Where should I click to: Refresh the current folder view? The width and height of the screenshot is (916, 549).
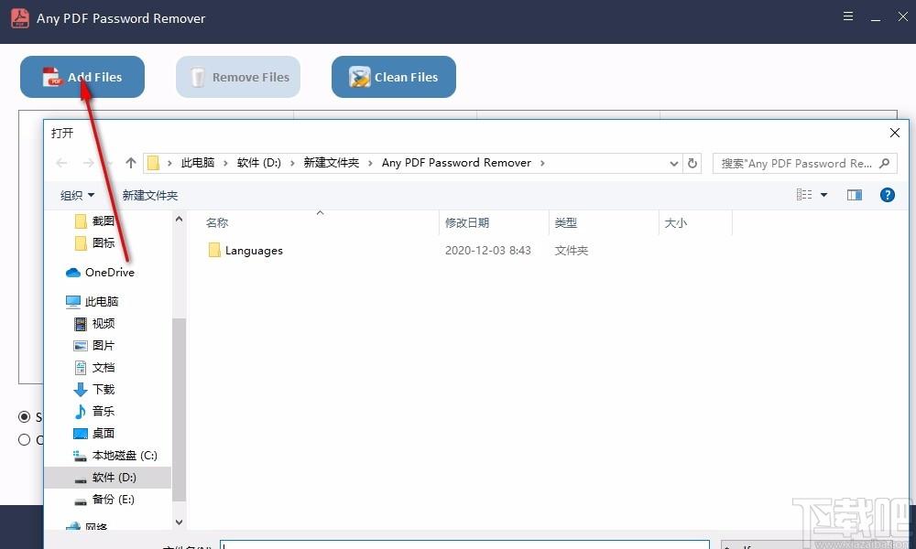692,164
